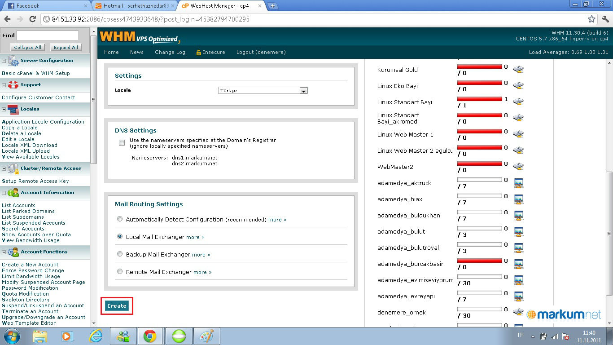This screenshot has width=613, height=345.
Task: Click the adamedya_evreyapi monitor icon
Action: click(x=518, y=296)
